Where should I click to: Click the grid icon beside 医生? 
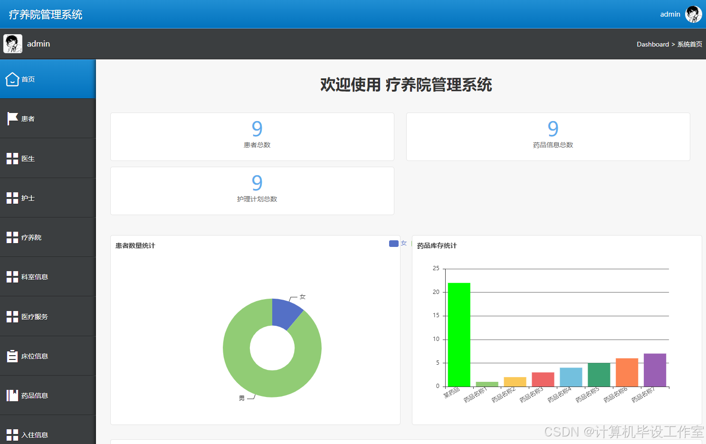[x=12, y=159]
